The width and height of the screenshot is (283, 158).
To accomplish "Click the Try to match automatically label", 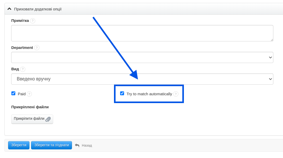I will pos(149,94).
